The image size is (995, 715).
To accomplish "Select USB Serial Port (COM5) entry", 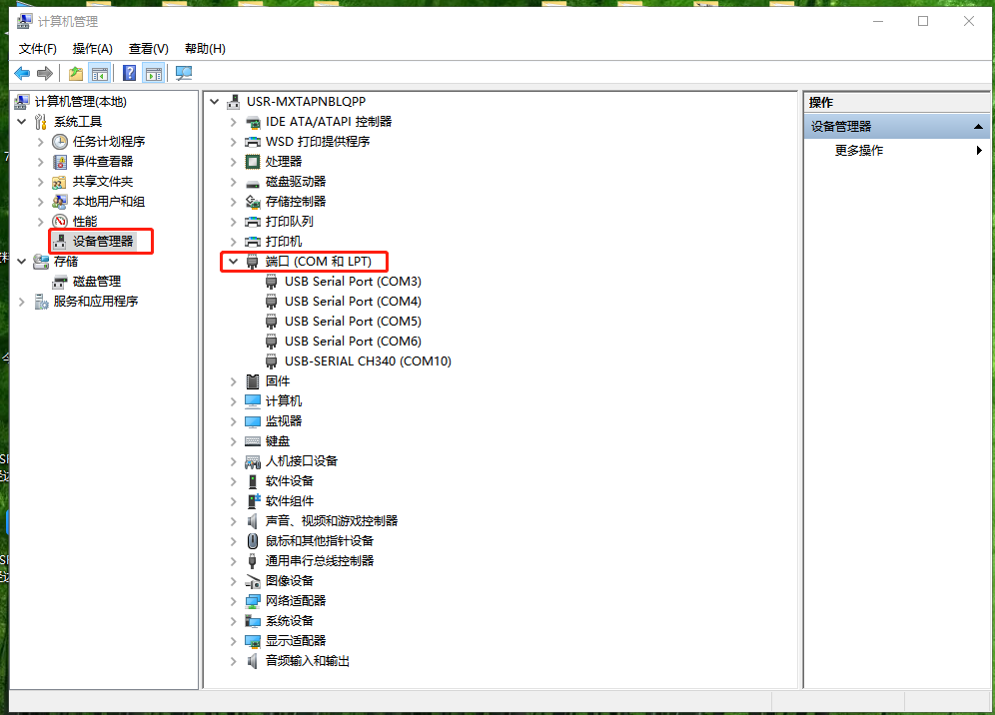I will tap(353, 322).
